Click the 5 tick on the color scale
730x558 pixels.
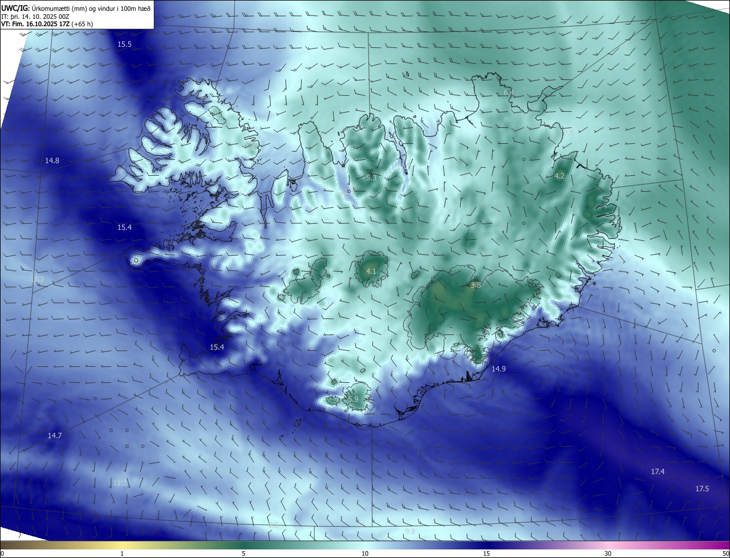[x=244, y=553]
